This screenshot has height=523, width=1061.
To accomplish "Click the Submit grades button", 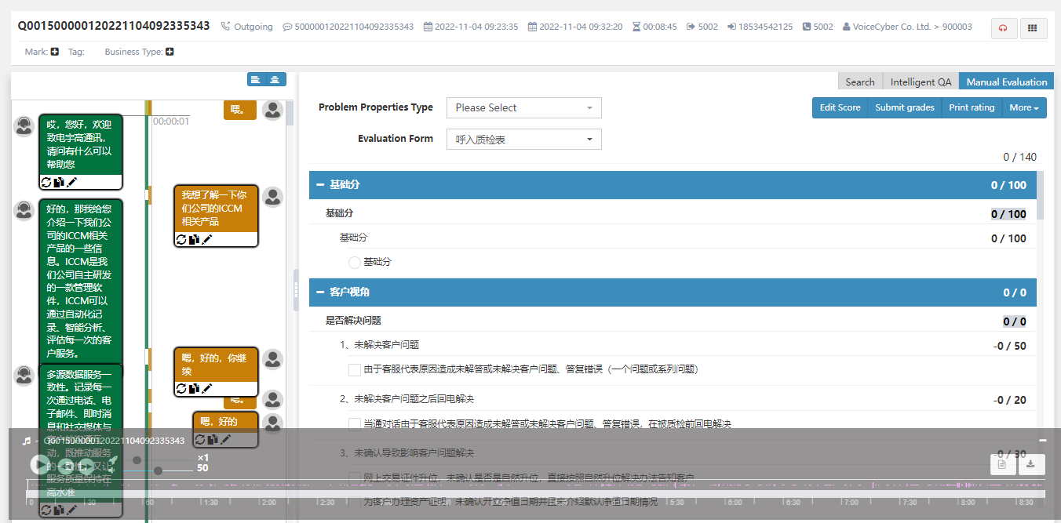I will pos(905,107).
